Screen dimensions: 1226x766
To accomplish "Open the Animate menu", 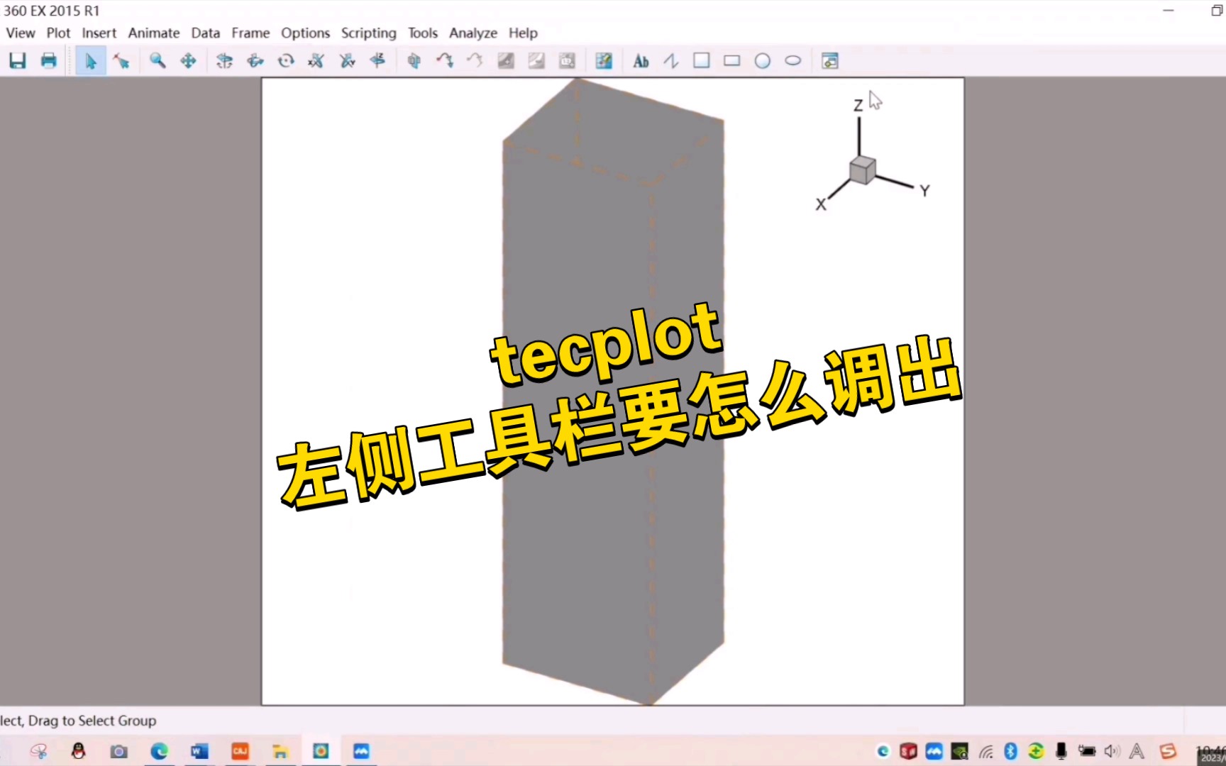I will tap(154, 33).
